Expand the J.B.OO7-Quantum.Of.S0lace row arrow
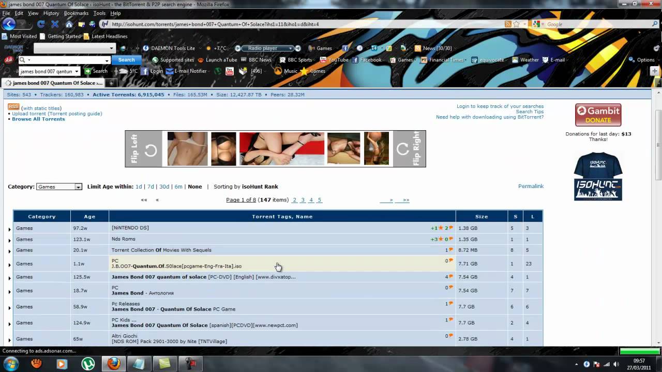Image resolution: width=662 pixels, height=372 pixels. point(9,265)
